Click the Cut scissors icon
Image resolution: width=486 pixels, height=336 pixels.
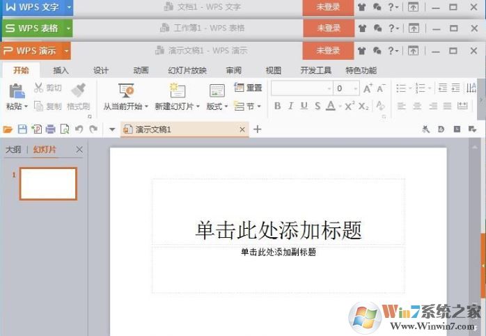(38, 88)
